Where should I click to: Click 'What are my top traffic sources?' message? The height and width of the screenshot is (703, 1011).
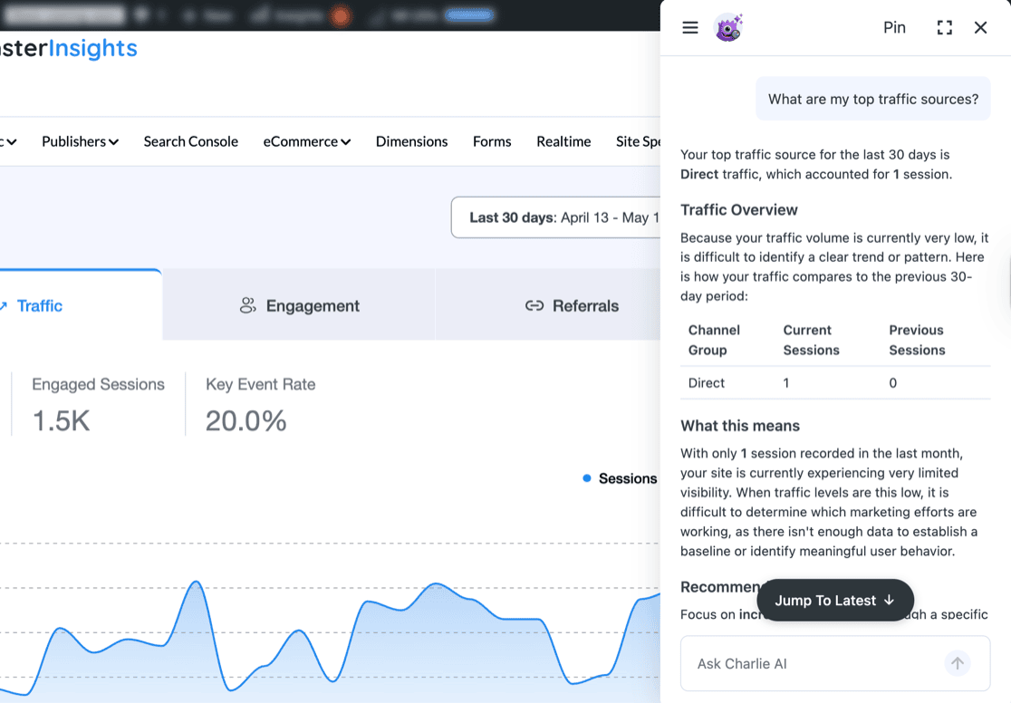pyautogui.click(x=873, y=99)
